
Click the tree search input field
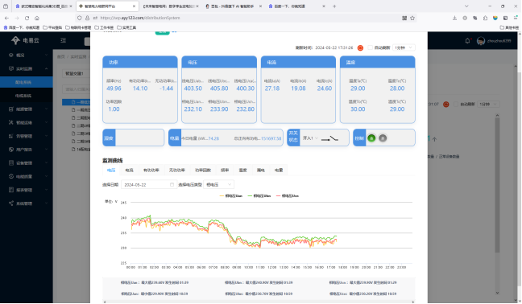pos(76,89)
